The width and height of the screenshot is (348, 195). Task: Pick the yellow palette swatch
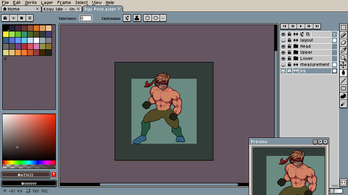coord(6,34)
